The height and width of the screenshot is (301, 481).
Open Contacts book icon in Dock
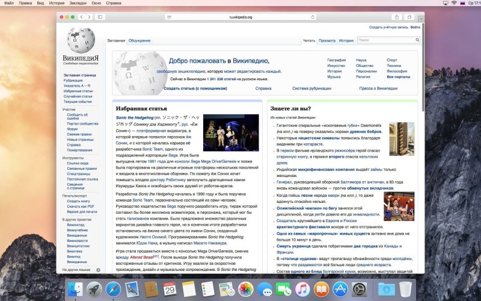pyautogui.click(x=151, y=289)
